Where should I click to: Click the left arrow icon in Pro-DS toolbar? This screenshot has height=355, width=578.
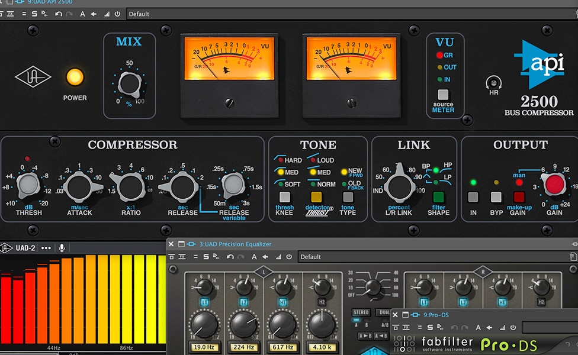click(489, 327)
